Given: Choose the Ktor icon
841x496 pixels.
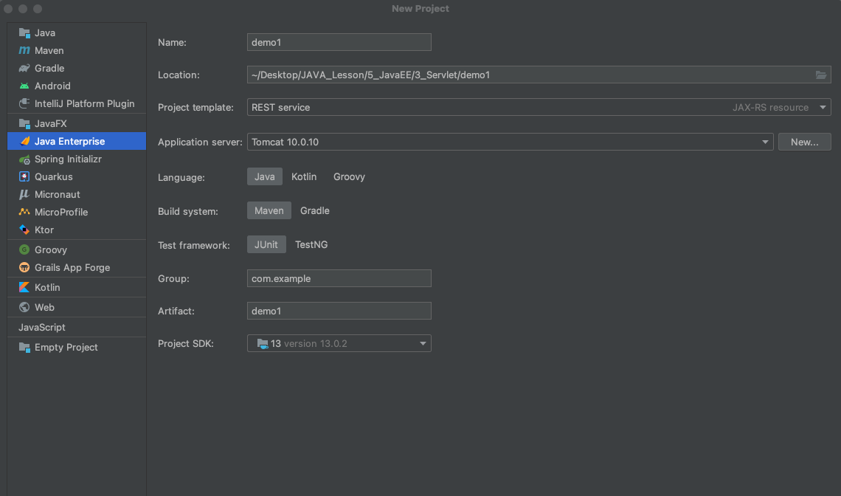Looking at the screenshot, I should coord(24,230).
